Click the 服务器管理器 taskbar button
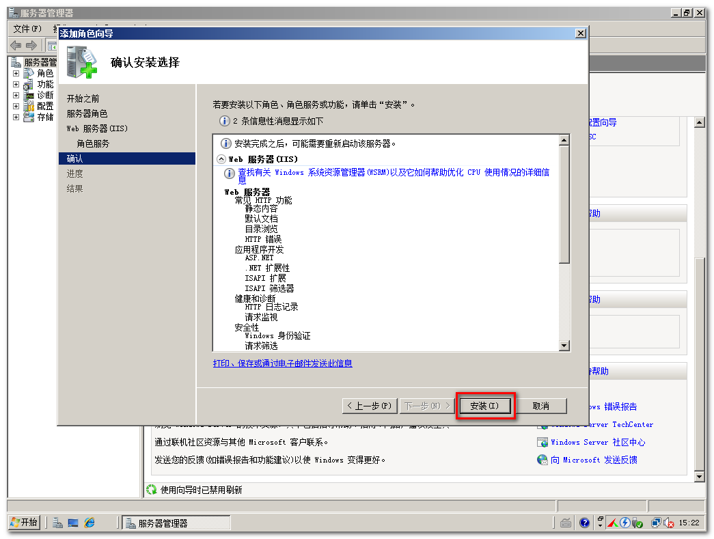Screen dimensions: 714x539 coord(176,523)
